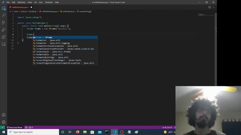Screen dimensions: 241x135
Task: Click Restricted Mode in status bar
Action: coord(15,127)
